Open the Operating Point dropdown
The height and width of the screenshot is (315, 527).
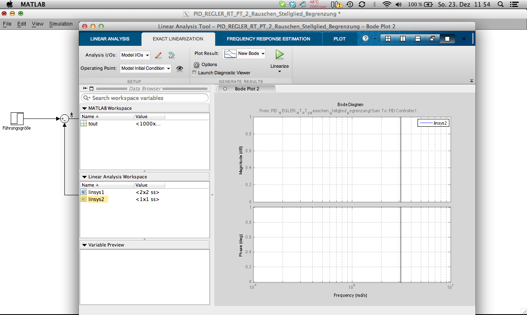click(x=145, y=69)
